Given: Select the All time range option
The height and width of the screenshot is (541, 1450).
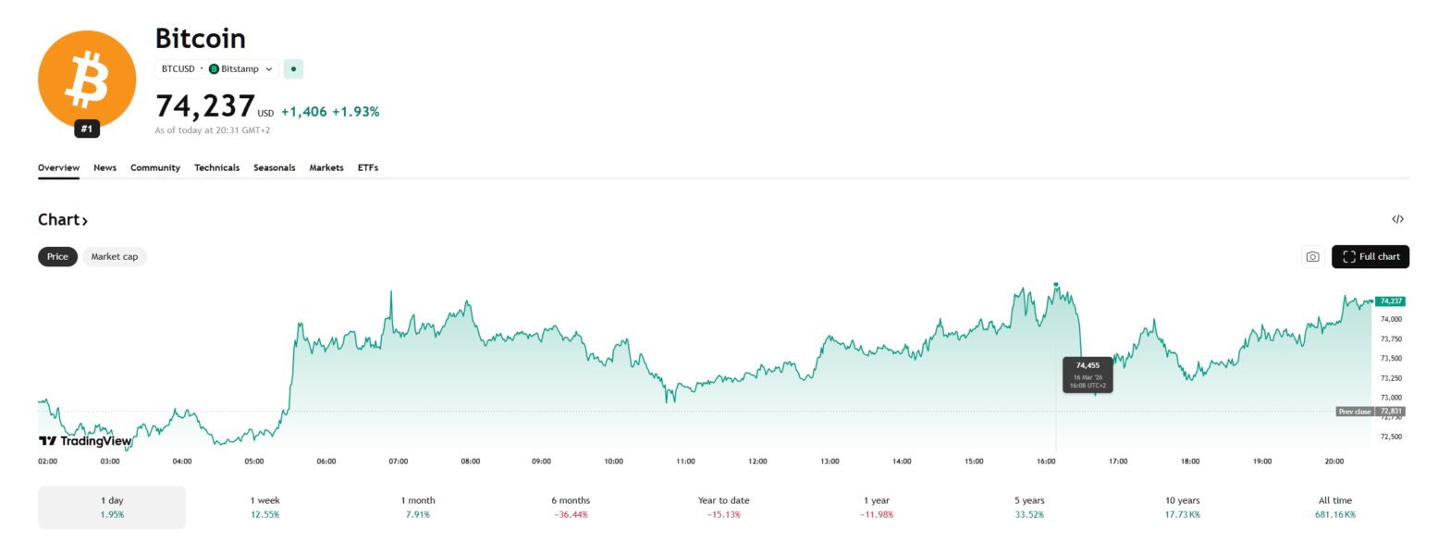Looking at the screenshot, I should (x=1334, y=507).
